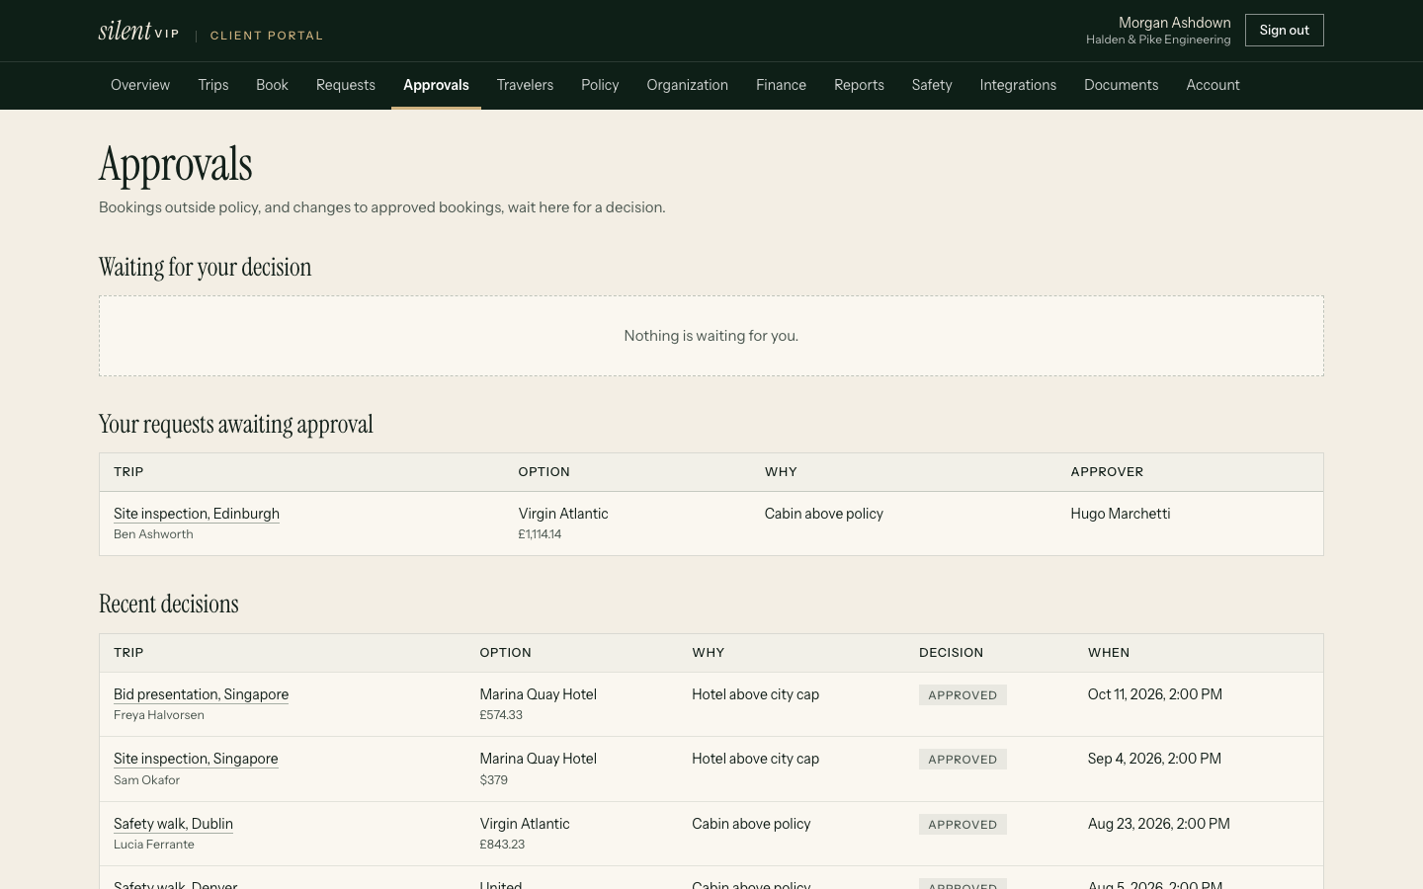Open the Safety walk, Dublin trip
The image size is (1423, 889).
(x=173, y=824)
